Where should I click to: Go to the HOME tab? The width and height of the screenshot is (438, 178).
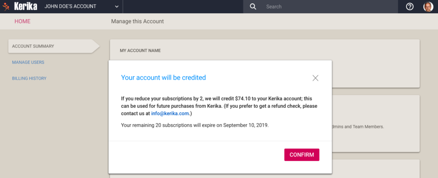(x=22, y=21)
